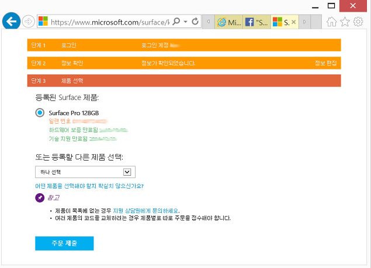The image size is (371, 268).
Task: Click 등록된 Surface 제품 heading
Action: (67, 98)
